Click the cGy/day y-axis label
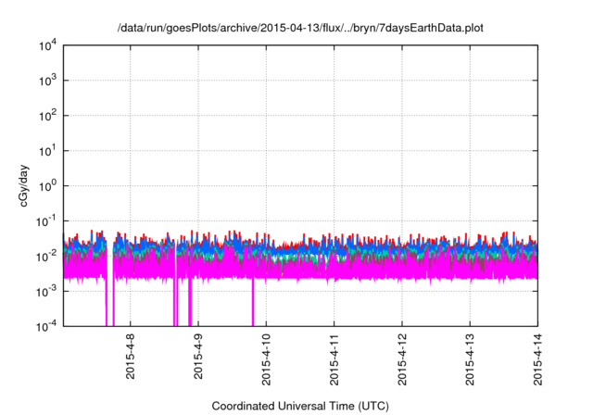This screenshot has width=593, height=415. pos(24,185)
